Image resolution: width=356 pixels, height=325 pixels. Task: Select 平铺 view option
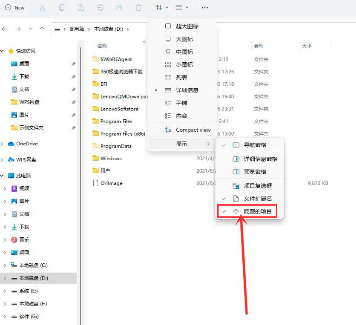[182, 103]
